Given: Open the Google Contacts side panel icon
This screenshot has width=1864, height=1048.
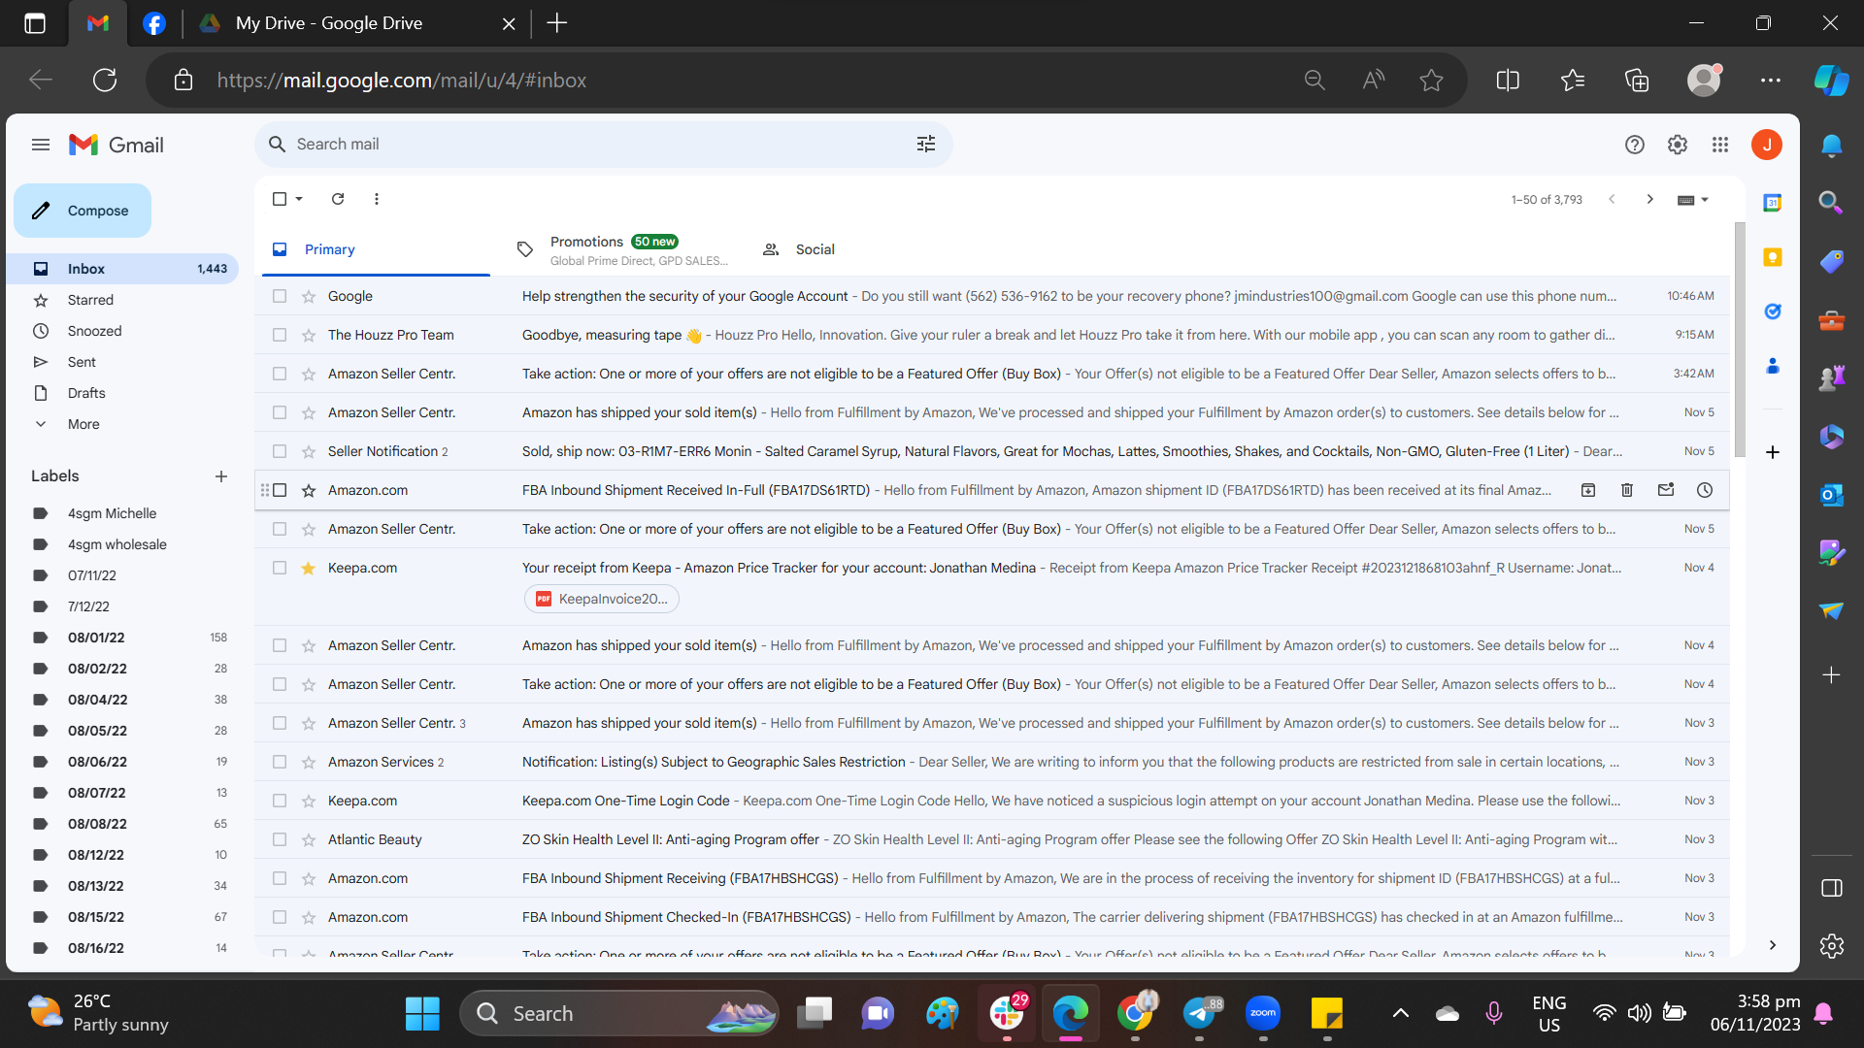Looking at the screenshot, I should point(1773,366).
